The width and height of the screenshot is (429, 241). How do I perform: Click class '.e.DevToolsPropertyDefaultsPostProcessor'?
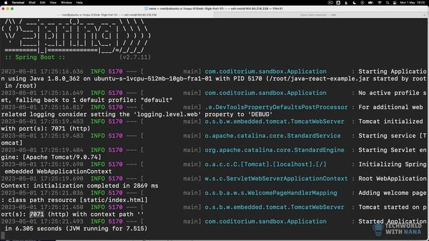click(276, 107)
